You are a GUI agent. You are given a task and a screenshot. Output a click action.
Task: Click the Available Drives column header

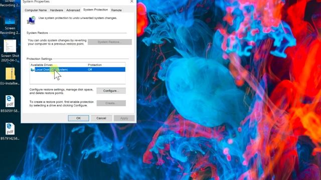tap(42, 65)
